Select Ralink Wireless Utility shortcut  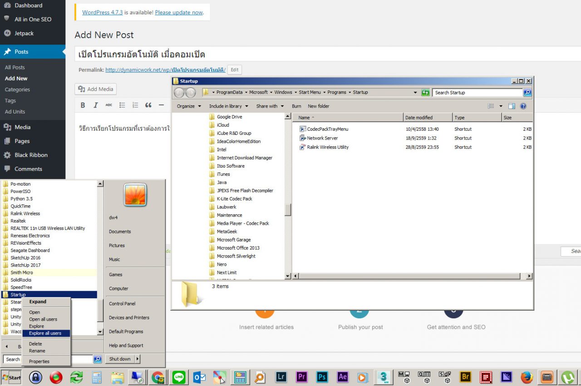[324, 147]
